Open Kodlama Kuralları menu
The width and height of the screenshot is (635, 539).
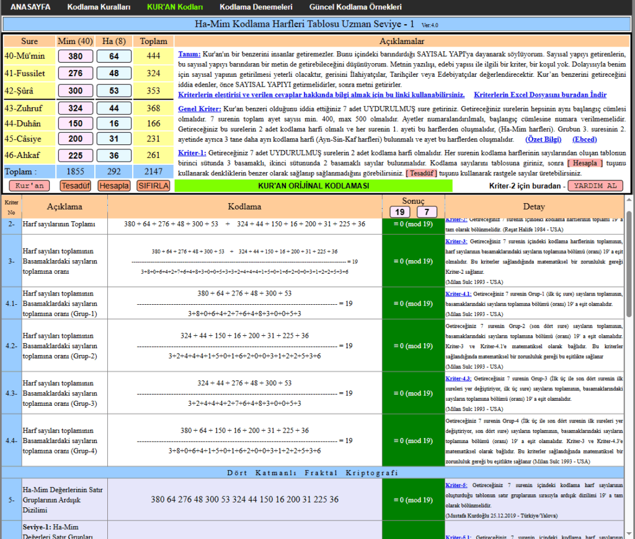(99, 7)
